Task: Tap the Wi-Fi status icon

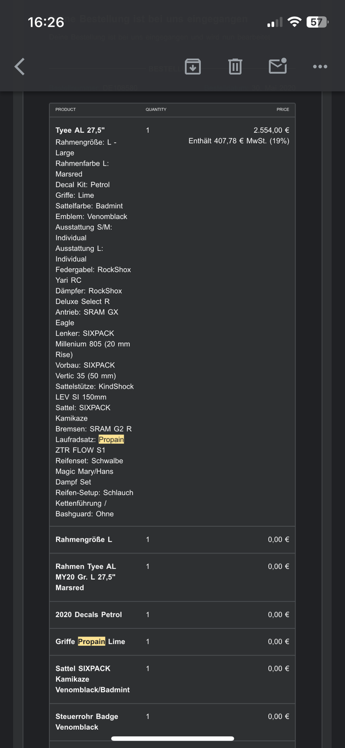Action: pos(294,22)
